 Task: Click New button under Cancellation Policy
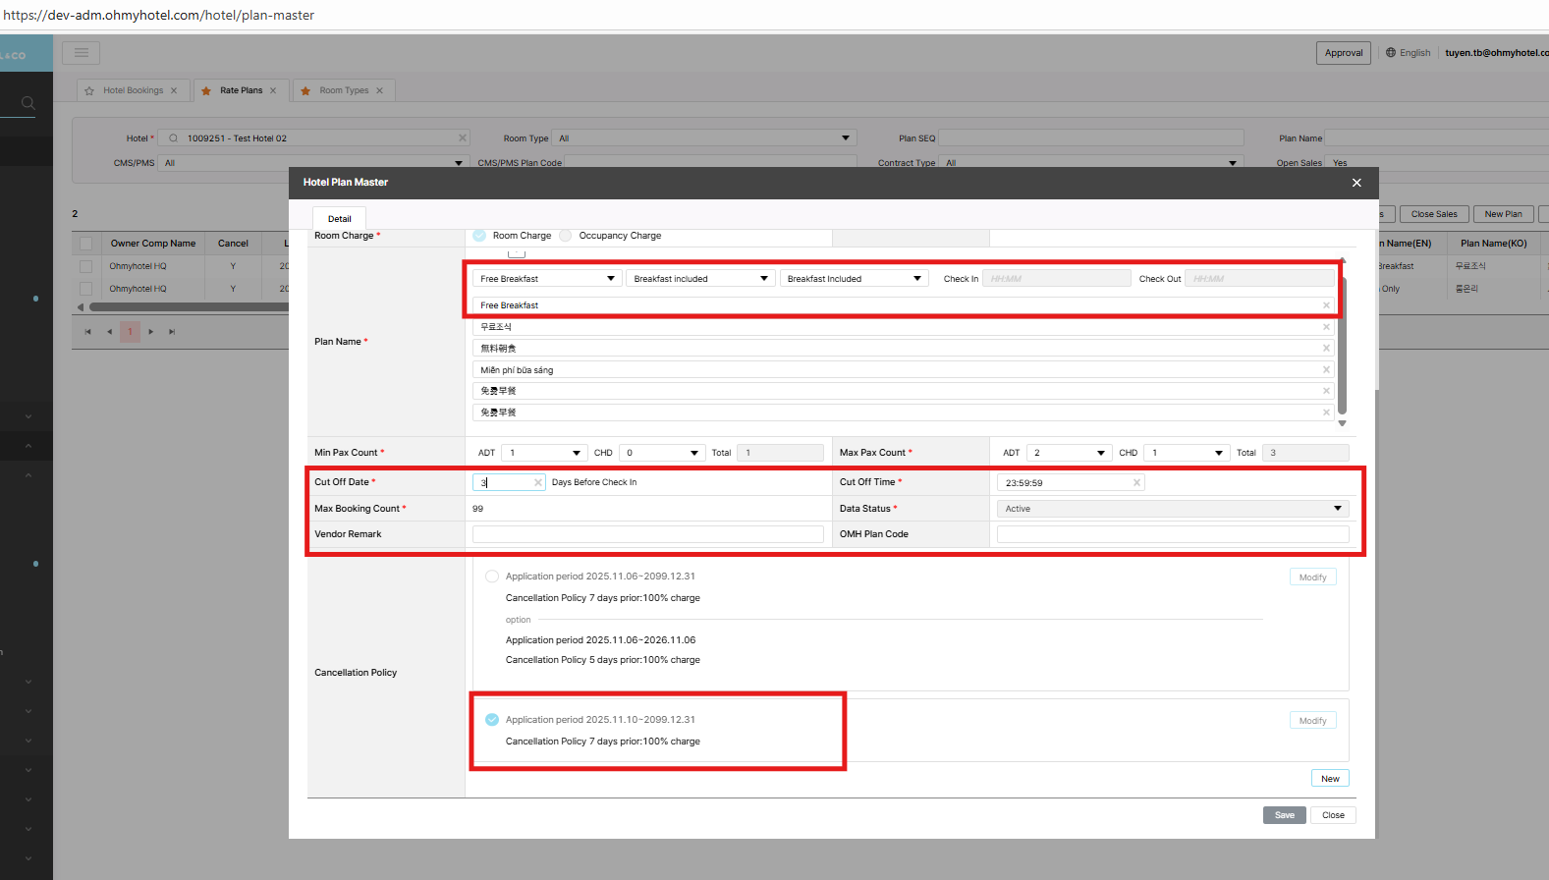coord(1330,779)
